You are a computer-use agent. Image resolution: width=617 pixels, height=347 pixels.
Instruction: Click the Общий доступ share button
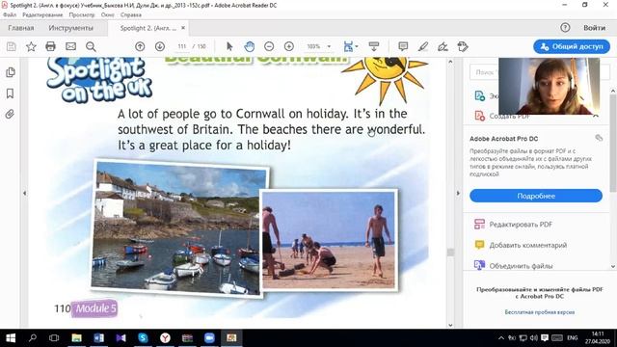tap(572, 46)
